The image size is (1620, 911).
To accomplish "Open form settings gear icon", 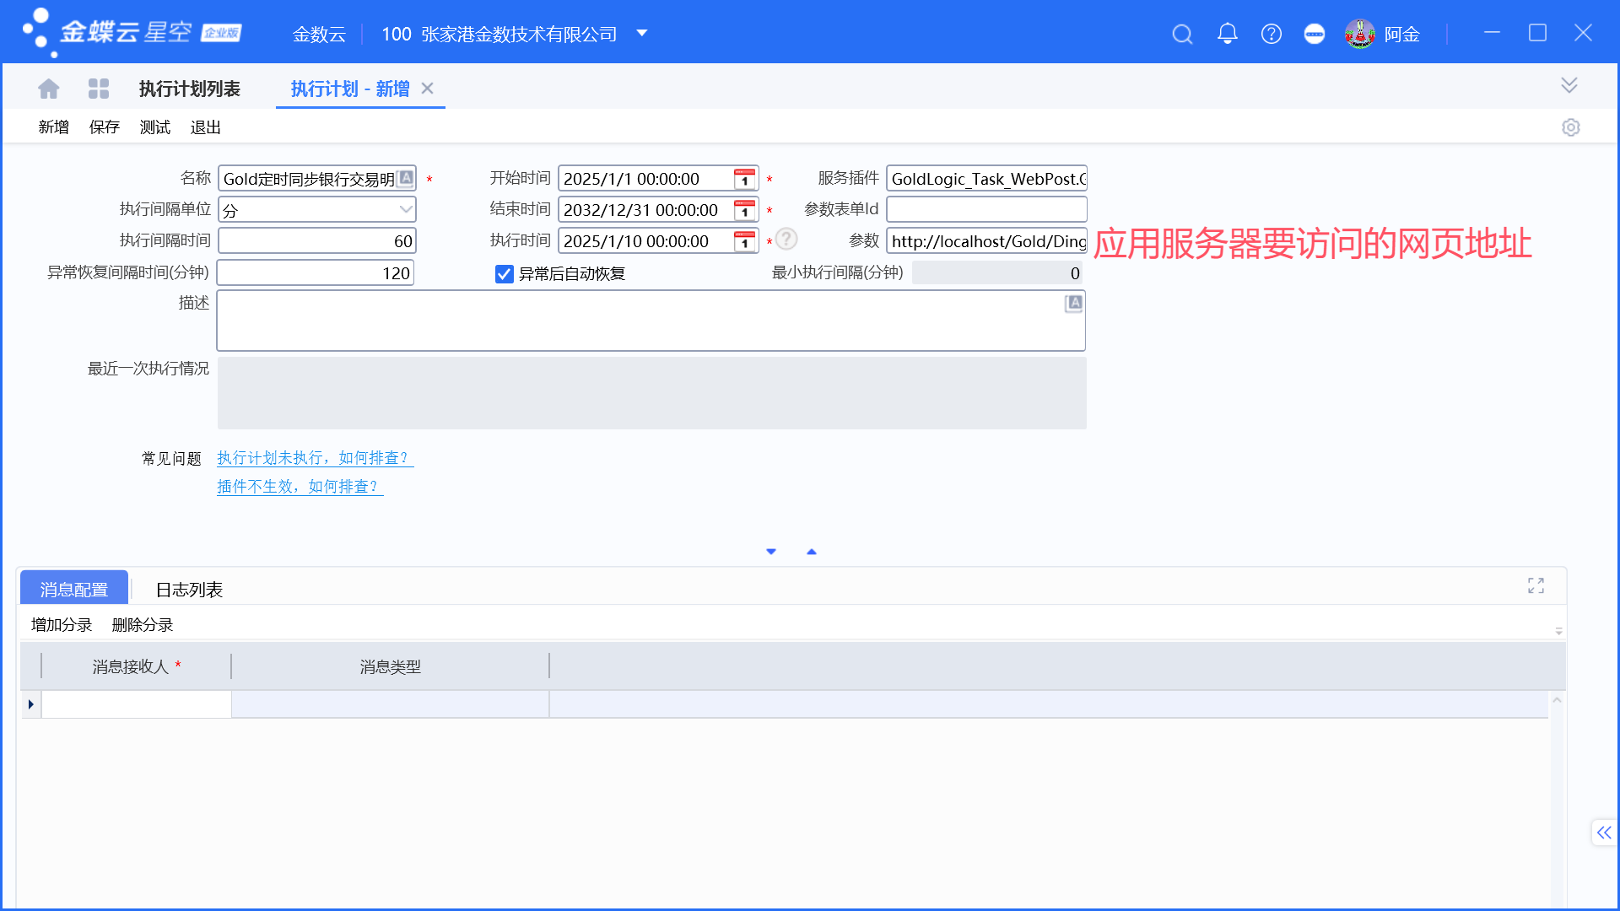I will pos(1570,127).
